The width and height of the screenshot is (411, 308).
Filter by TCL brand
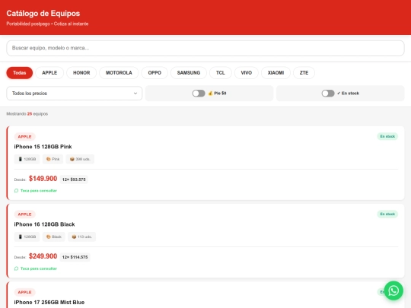click(x=221, y=73)
